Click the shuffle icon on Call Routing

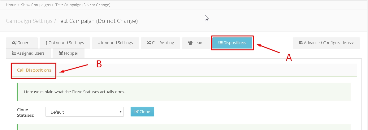click(149, 43)
